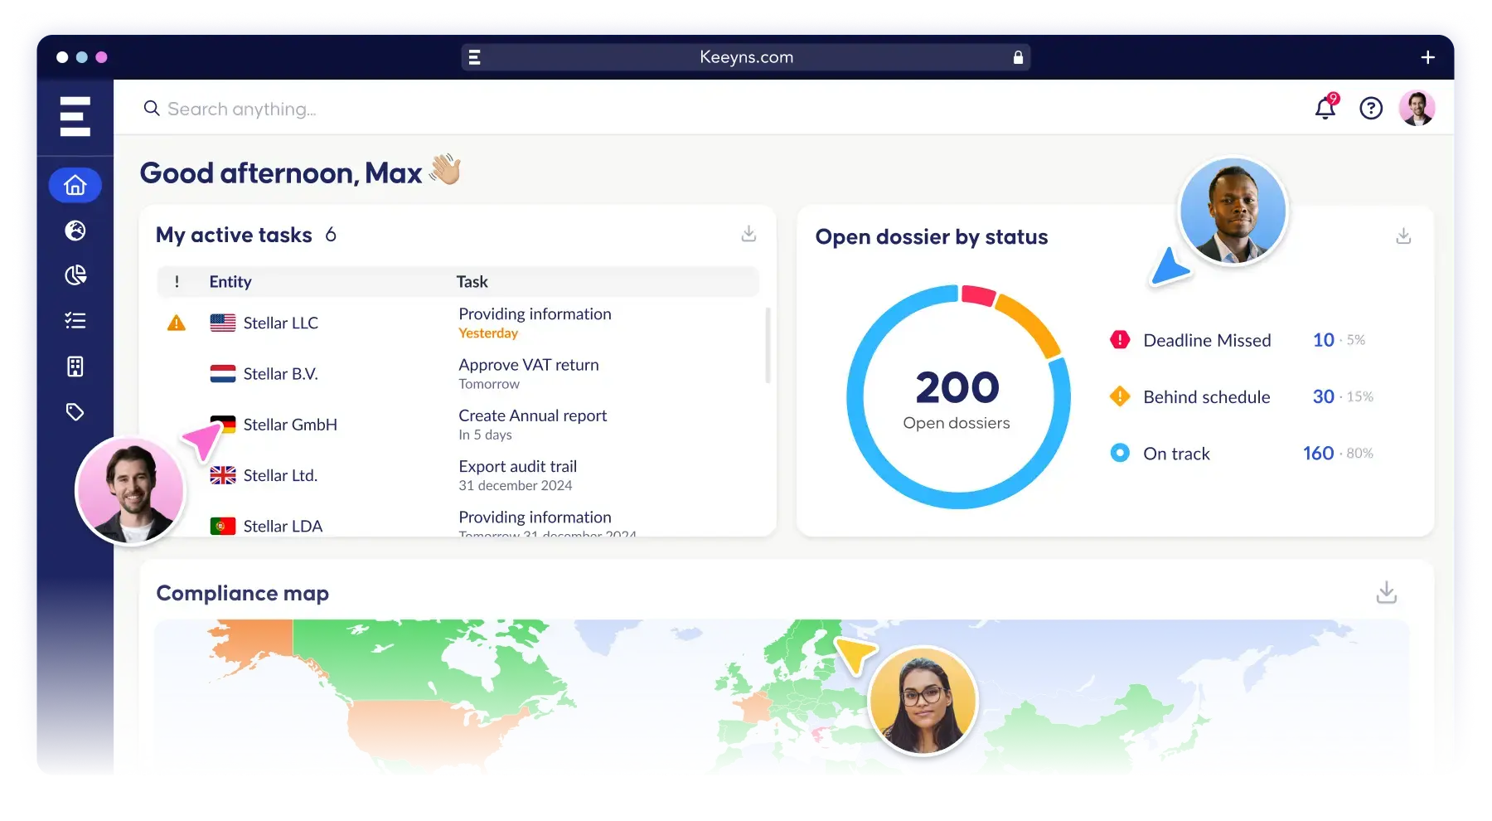1492x821 pixels.
Task: Click the UK flag for Stellar Ltd.
Action: pos(223,475)
